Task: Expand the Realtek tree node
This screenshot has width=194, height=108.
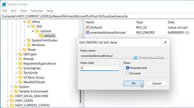Action: pos(16,59)
